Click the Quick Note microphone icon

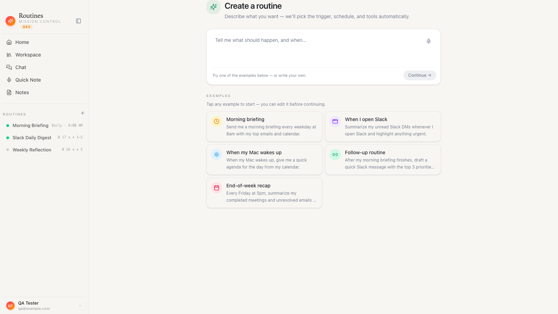(x=9, y=80)
